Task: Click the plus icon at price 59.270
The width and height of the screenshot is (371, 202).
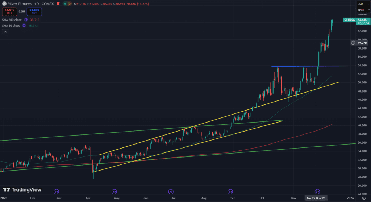Action: (x=353, y=43)
